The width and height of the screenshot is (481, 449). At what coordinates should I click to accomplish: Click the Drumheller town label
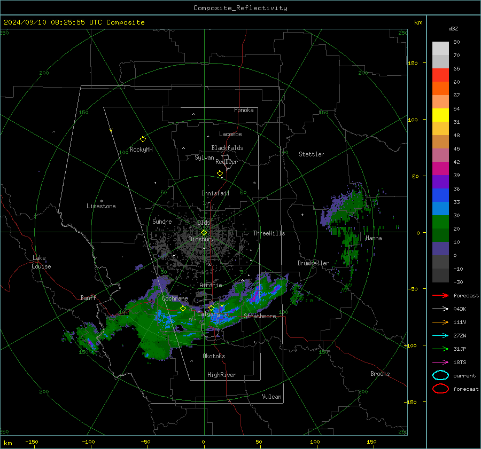pos(313,263)
